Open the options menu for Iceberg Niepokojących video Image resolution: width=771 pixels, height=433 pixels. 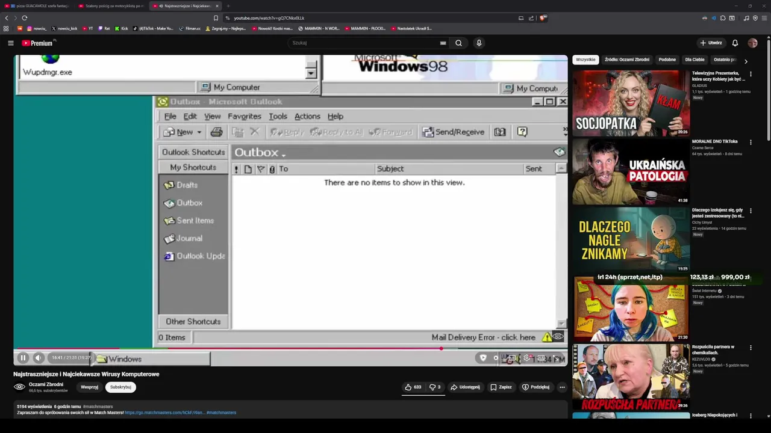(x=751, y=416)
